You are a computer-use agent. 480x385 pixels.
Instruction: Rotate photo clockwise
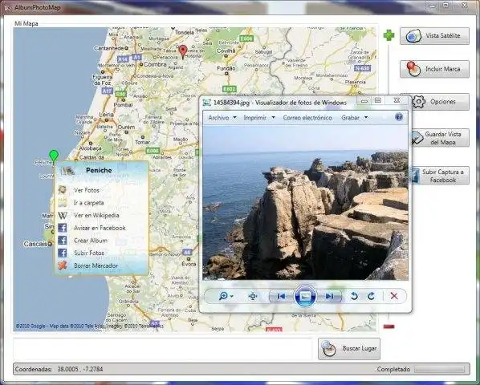coord(371,296)
